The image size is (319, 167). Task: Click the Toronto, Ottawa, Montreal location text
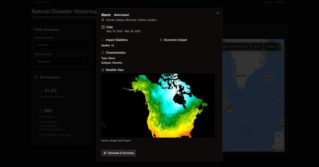(131, 20)
